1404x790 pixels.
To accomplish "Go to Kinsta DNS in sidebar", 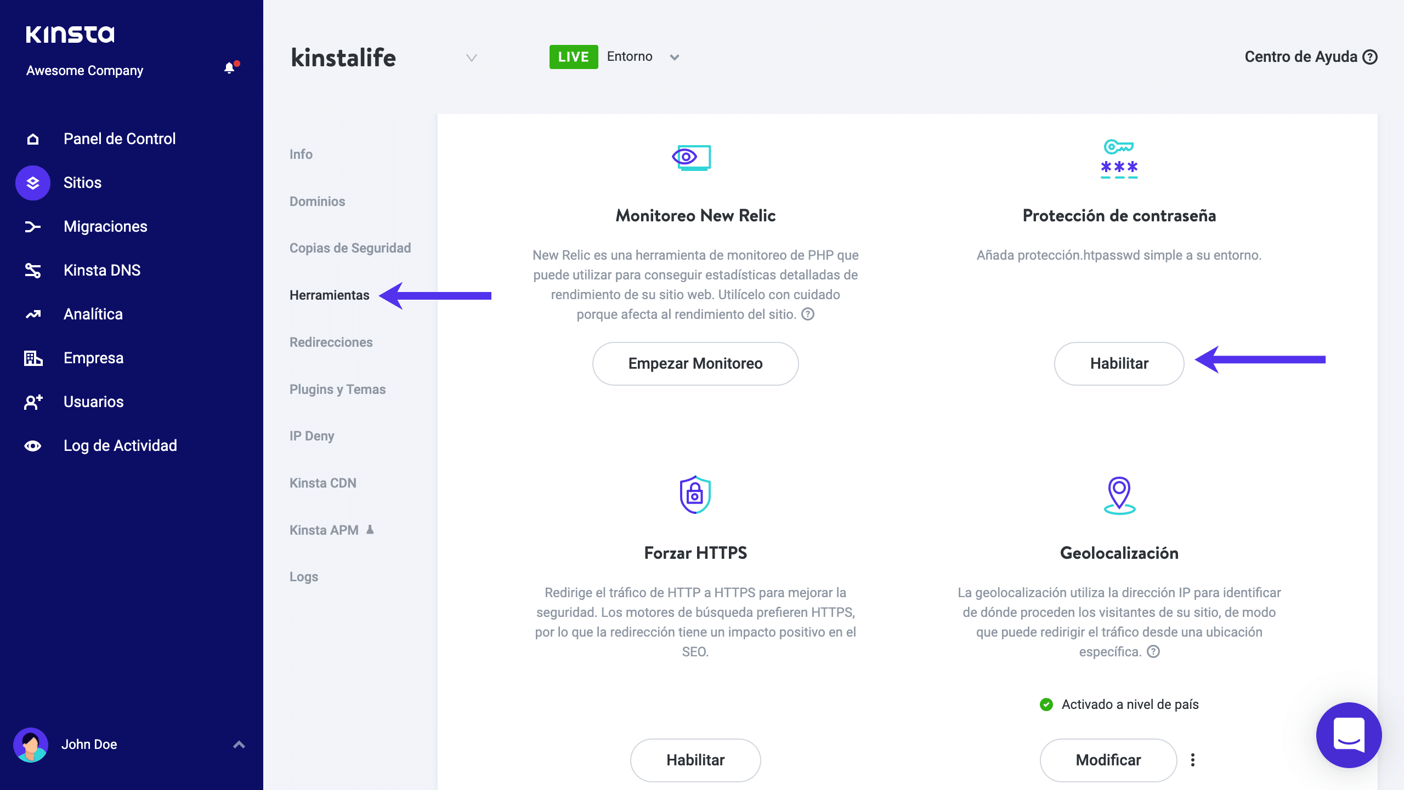I will [x=102, y=271].
